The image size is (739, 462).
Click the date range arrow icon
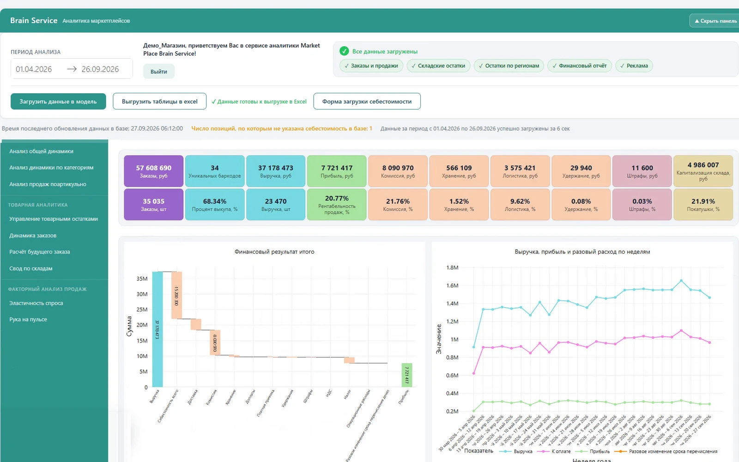pos(72,69)
